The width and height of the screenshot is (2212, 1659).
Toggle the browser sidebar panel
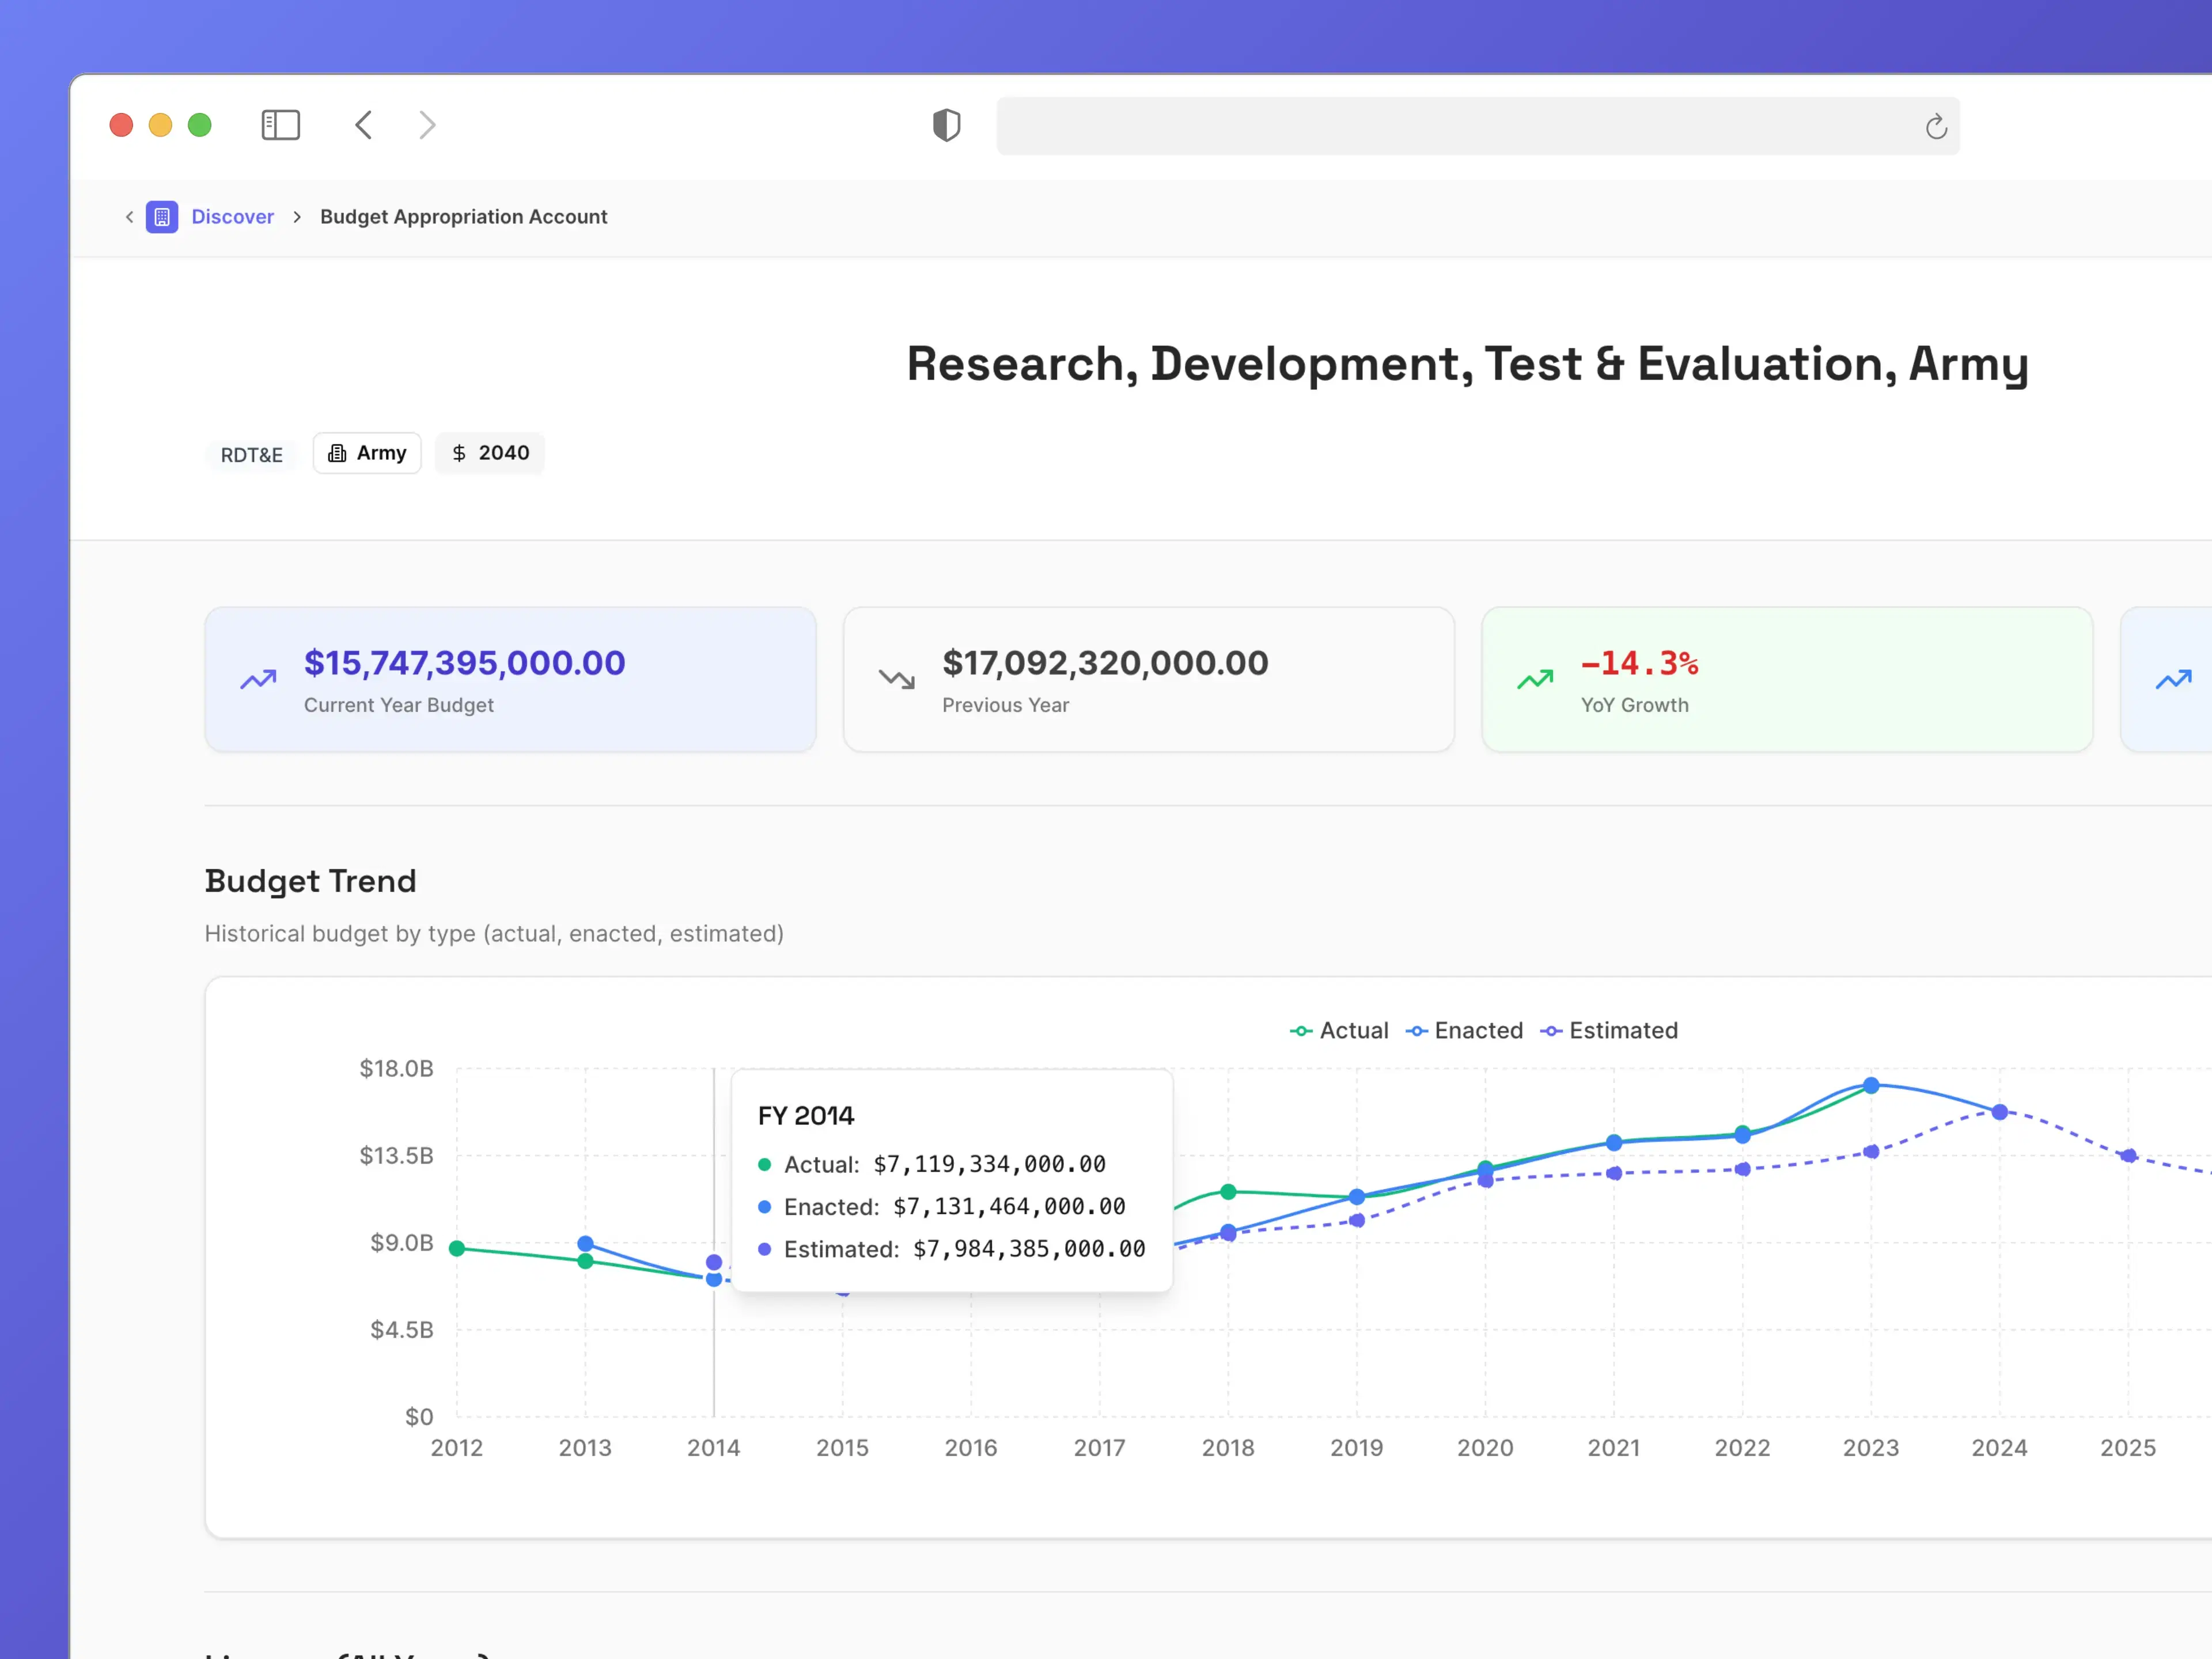click(x=281, y=125)
